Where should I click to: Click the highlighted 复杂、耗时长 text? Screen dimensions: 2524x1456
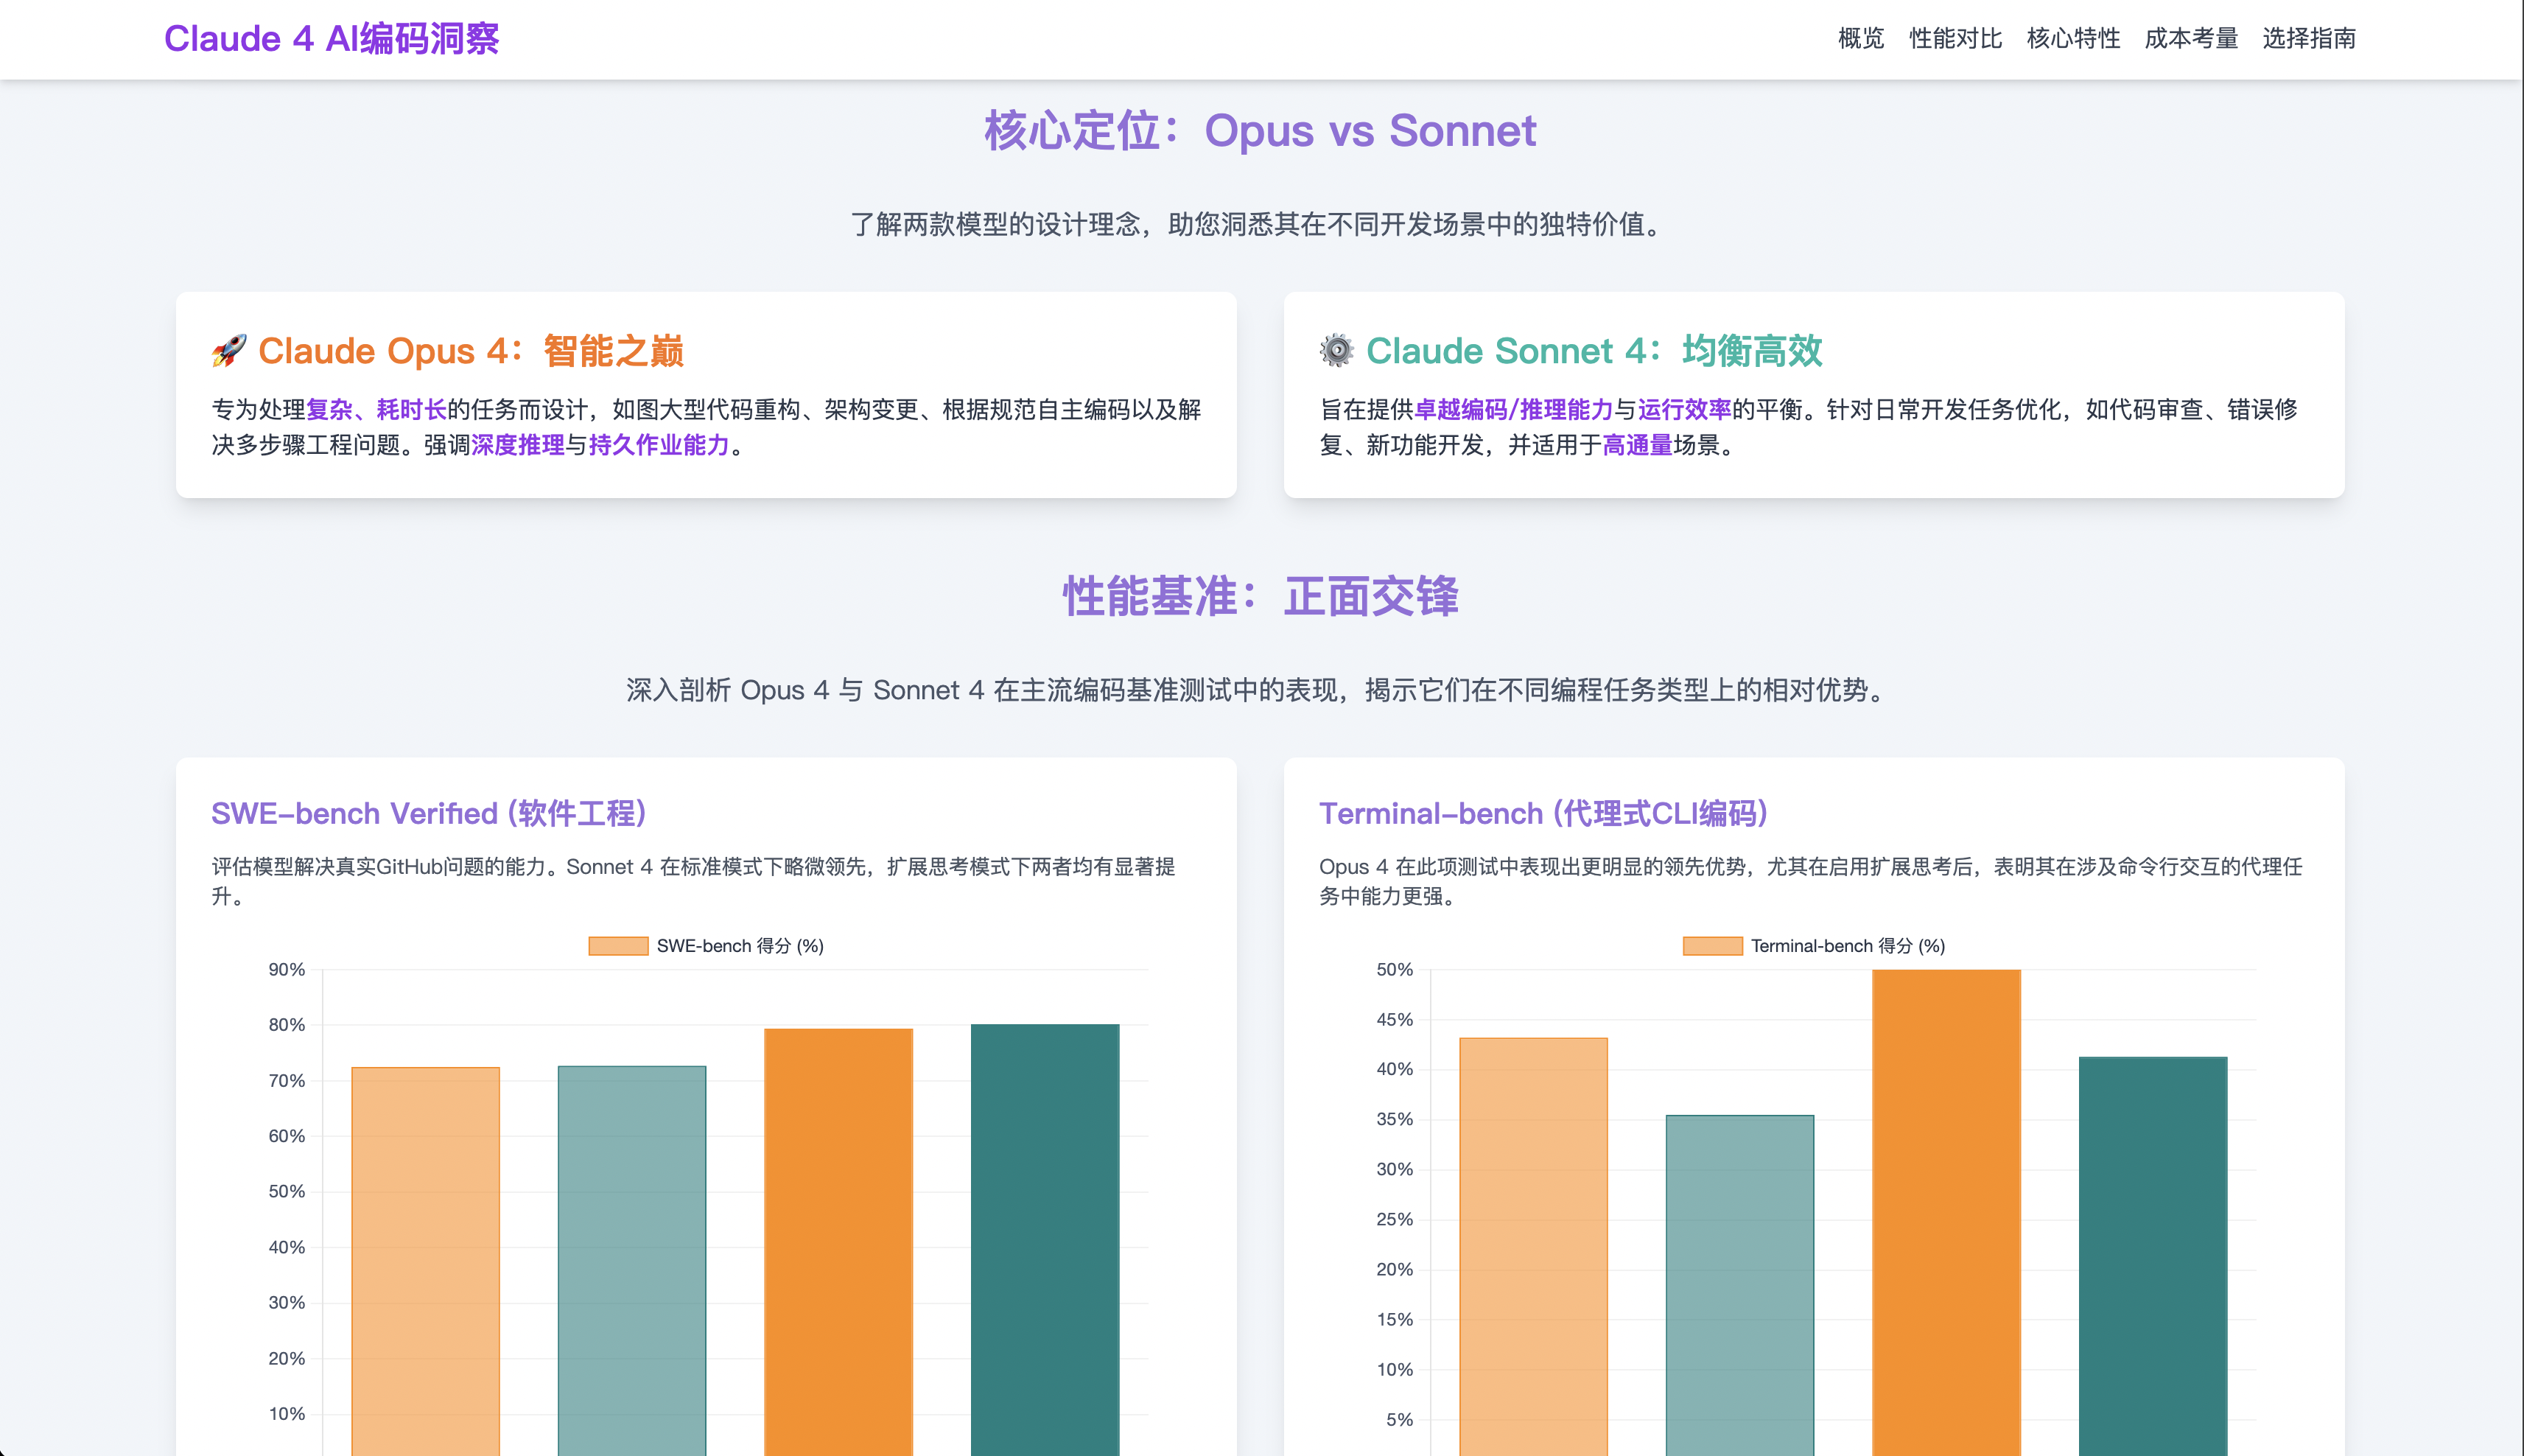click(376, 409)
